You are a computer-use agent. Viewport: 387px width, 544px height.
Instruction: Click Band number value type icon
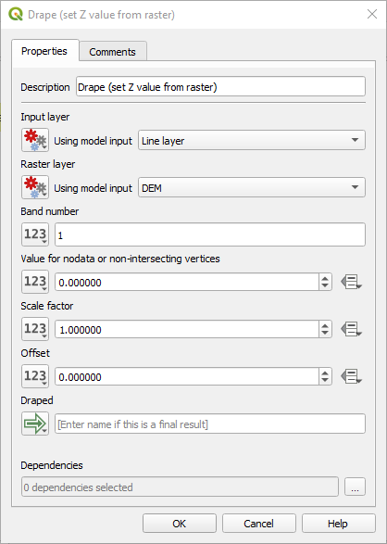coord(35,234)
